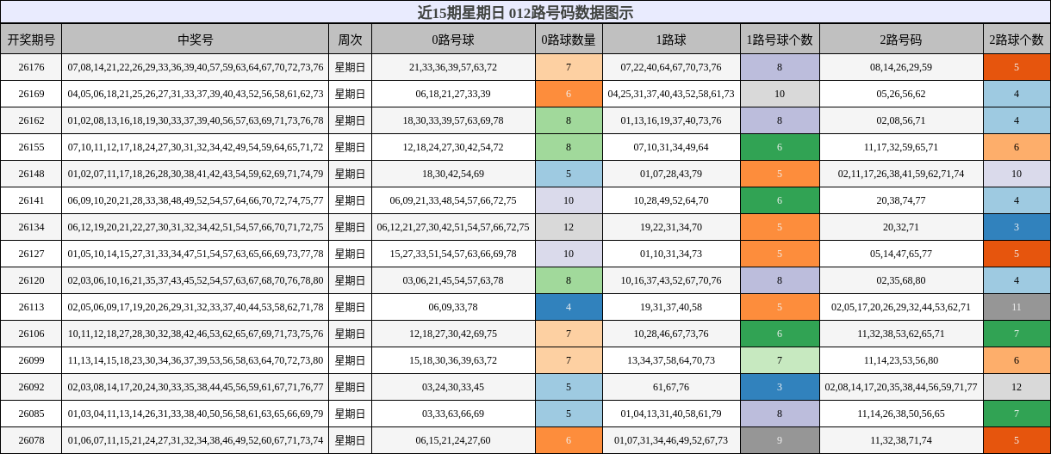The image size is (1051, 454).
Task: Click the 0路球数量 cell of row 26176
Action: coord(569,67)
